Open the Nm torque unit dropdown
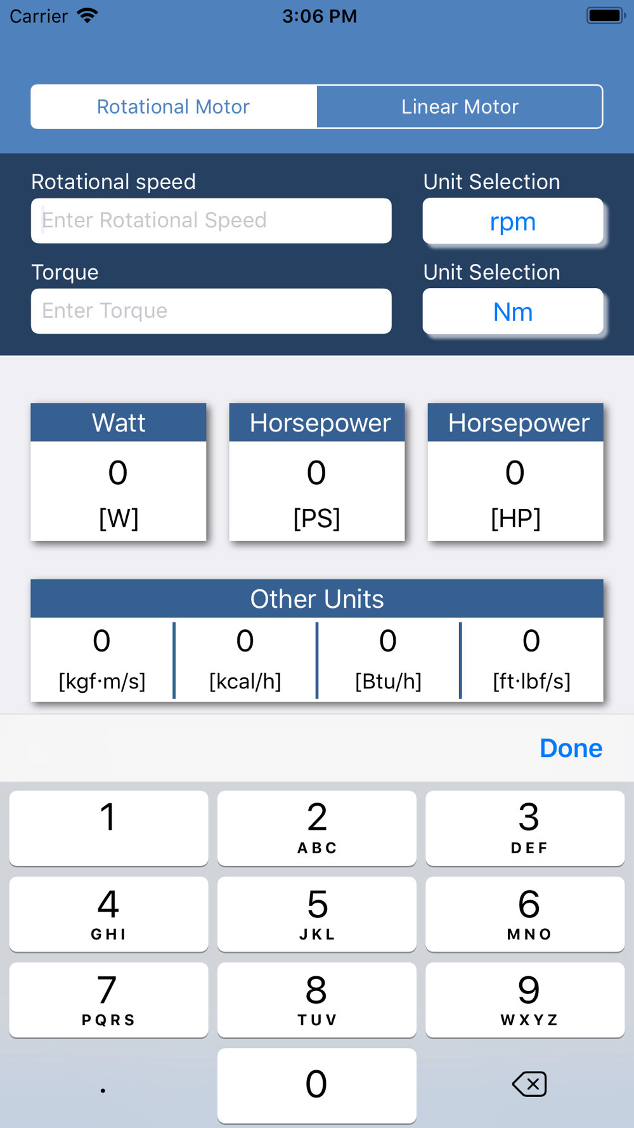The width and height of the screenshot is (634, 1128). point(512,312)
